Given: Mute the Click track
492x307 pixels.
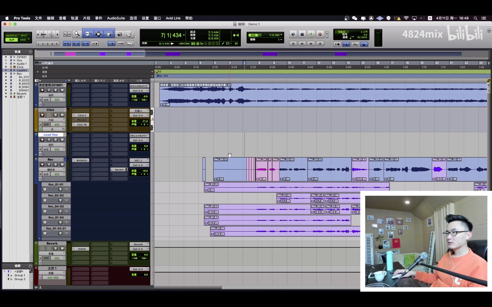Looking at the screenshot, I should coord(62,115).
